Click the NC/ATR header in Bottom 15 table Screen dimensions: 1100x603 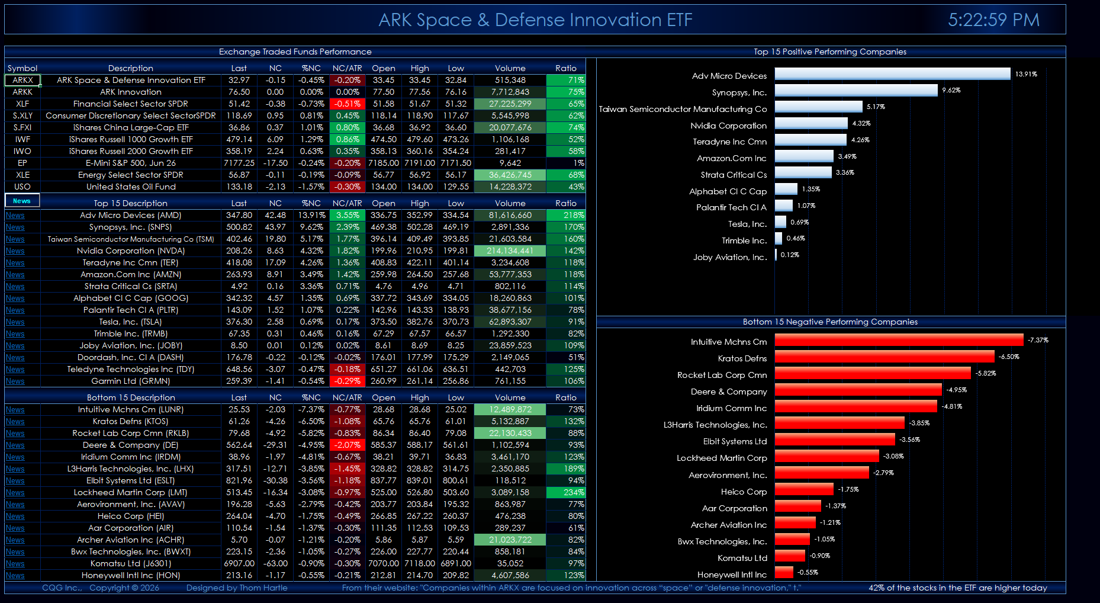click(347, 397)
